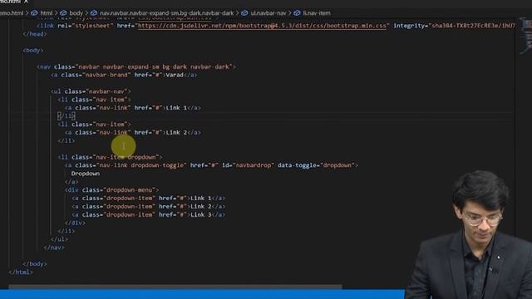Close the open html editor tab
The height and width of the screenshot is (299, 532).
point(26,2)
